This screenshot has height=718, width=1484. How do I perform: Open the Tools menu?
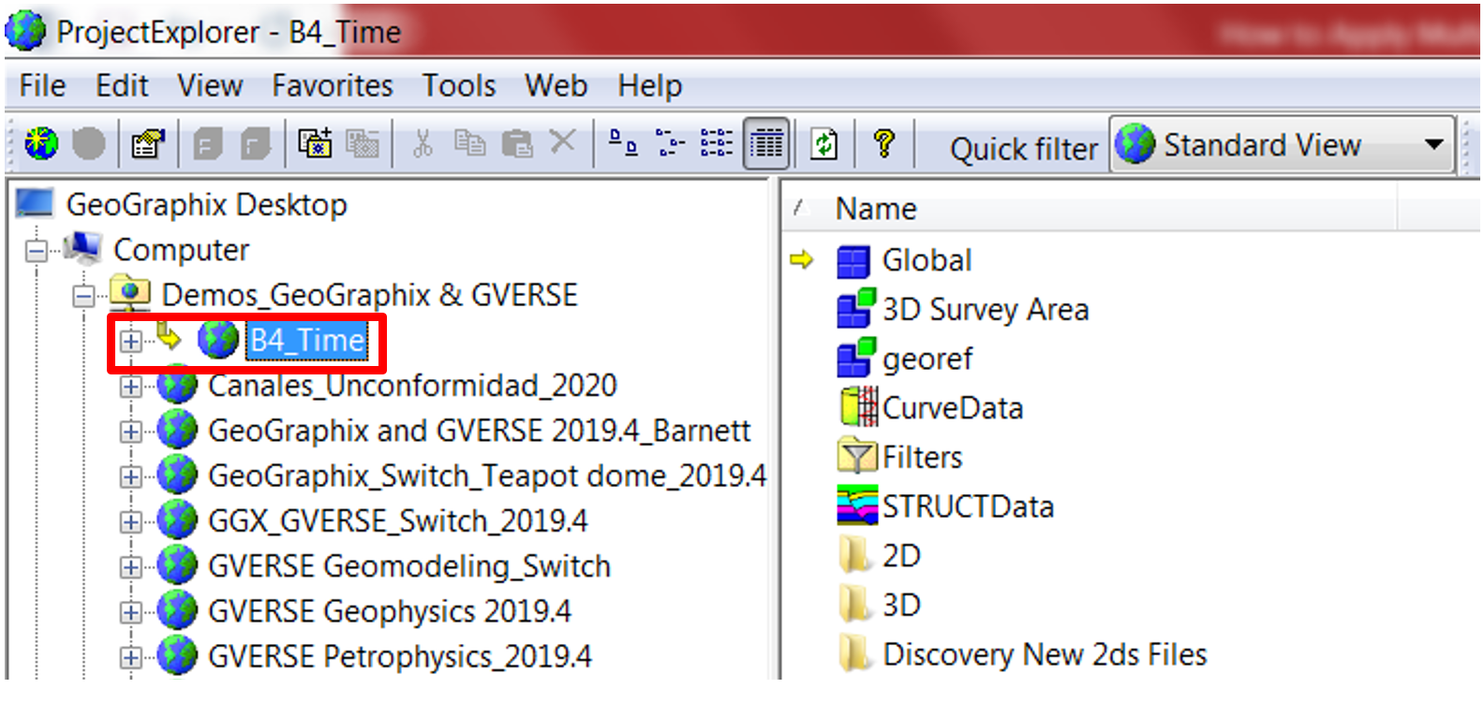click(x=459, y=86)
